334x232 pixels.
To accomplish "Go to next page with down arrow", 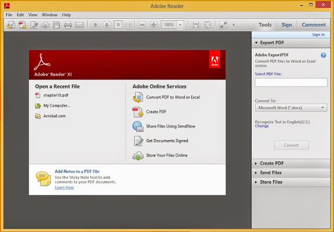I will coord(106,25).
